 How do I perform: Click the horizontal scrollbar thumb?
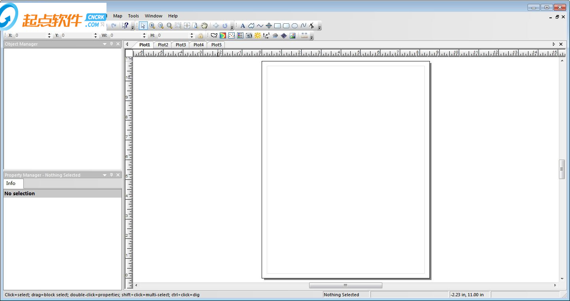tap(345, 285)
